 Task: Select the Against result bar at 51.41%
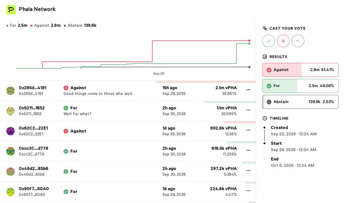(300, 70)
